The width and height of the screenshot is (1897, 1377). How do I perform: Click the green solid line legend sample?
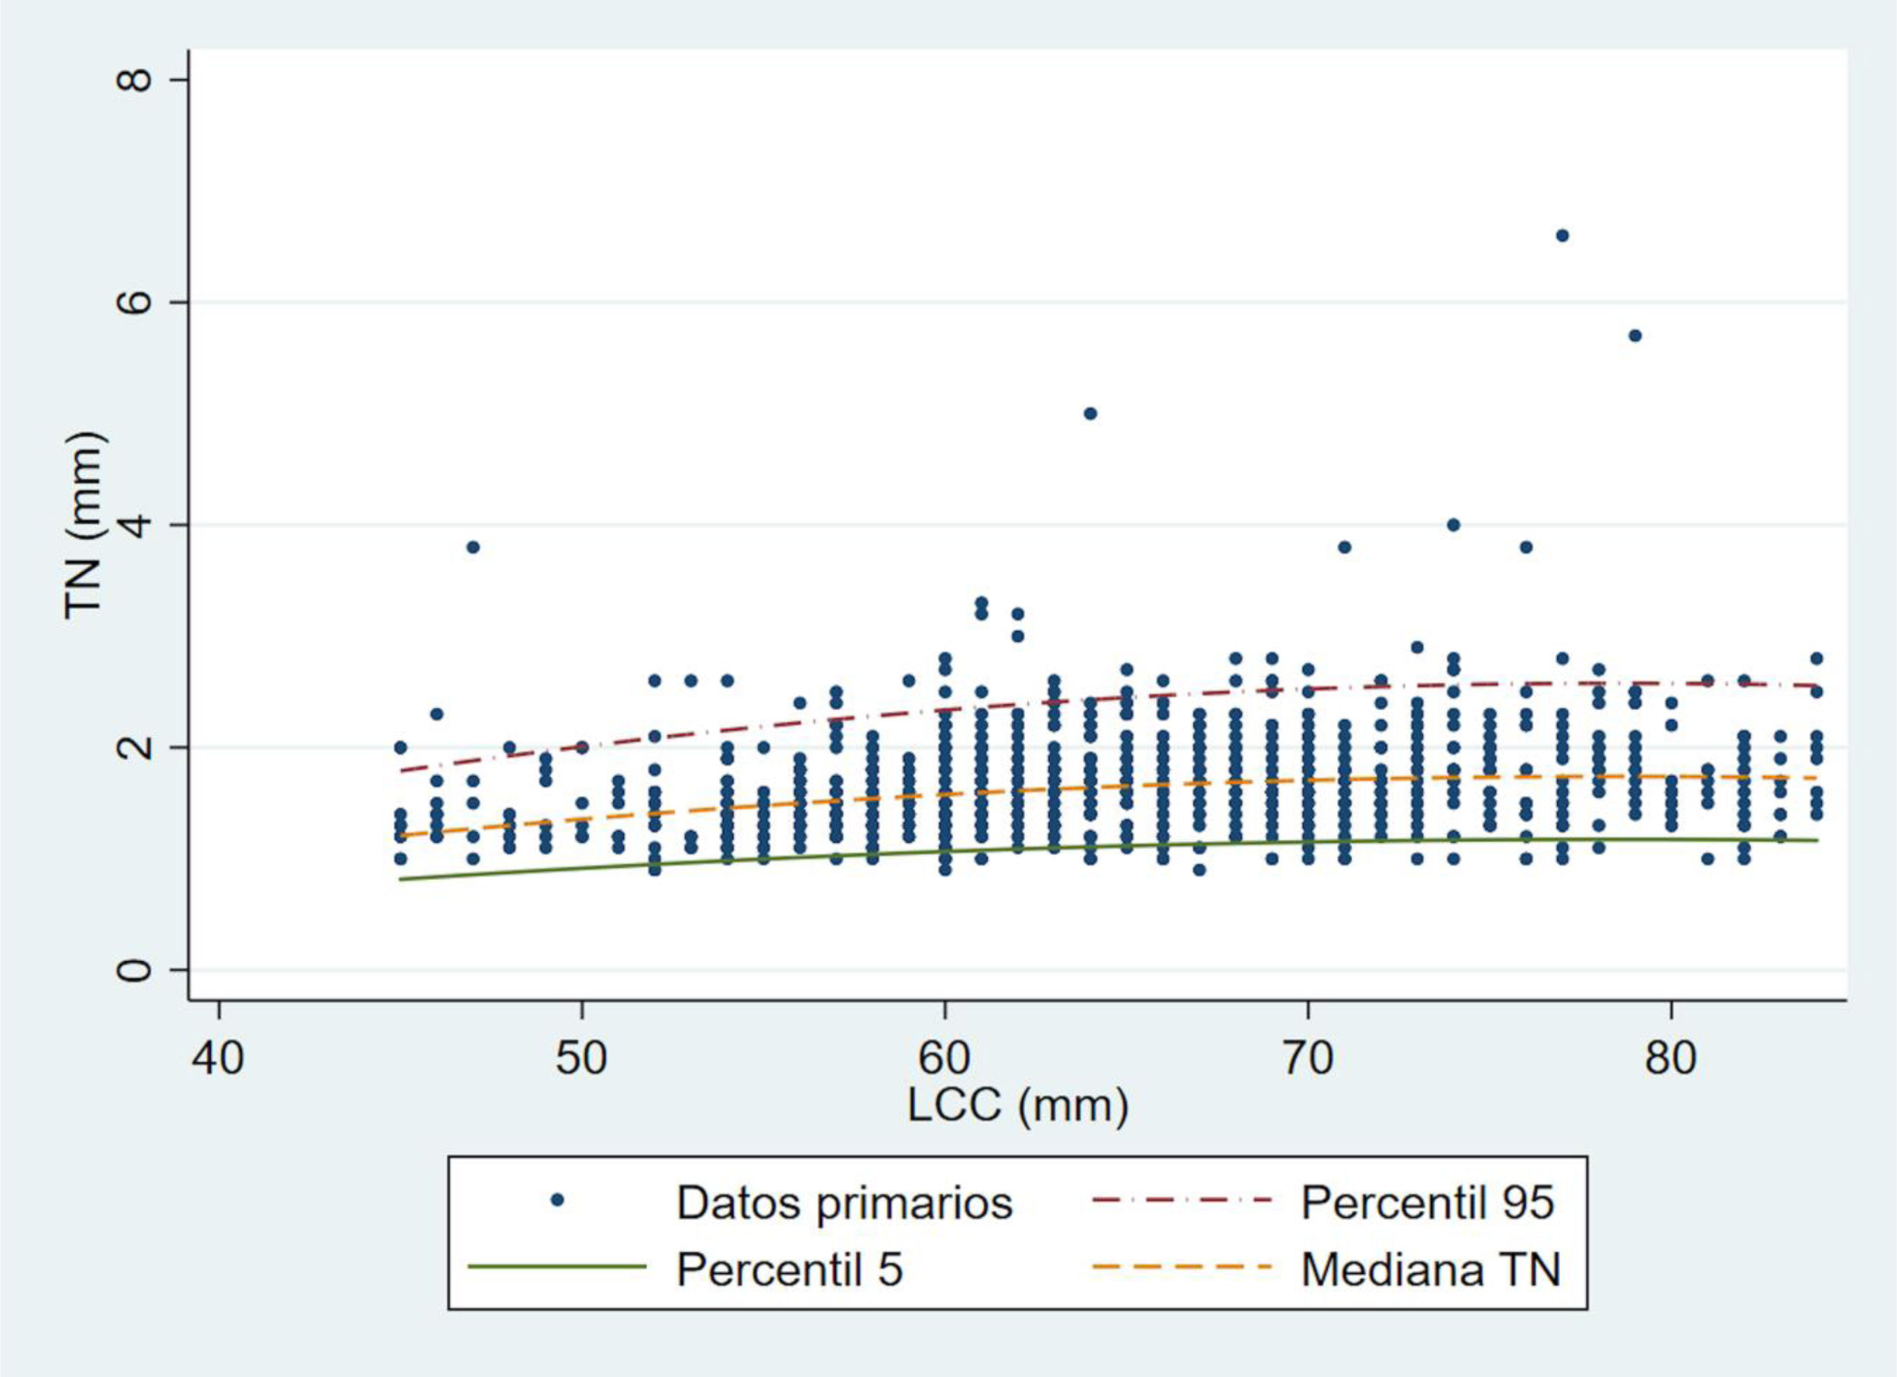(x=557, y=1267)
